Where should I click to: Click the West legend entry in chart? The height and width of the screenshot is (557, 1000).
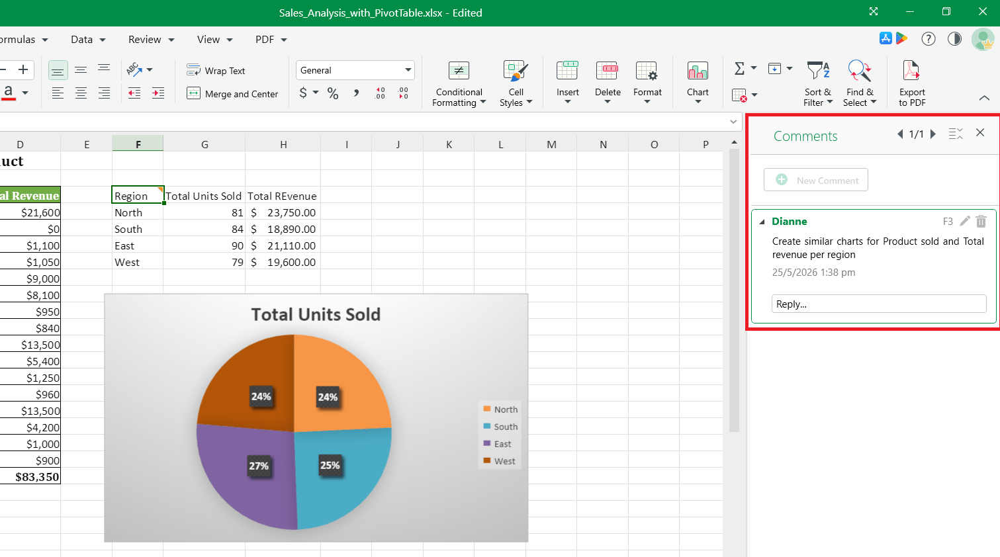click(x=499, y=461)
